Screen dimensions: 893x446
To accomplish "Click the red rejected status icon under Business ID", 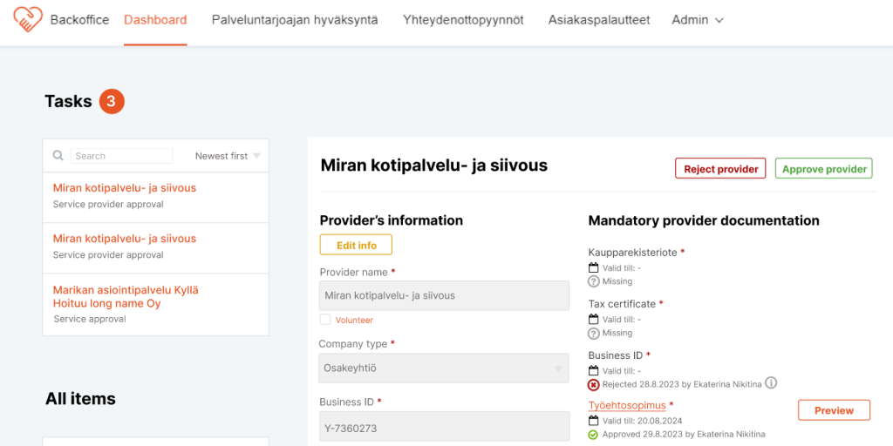I will (x=594, y=384).
